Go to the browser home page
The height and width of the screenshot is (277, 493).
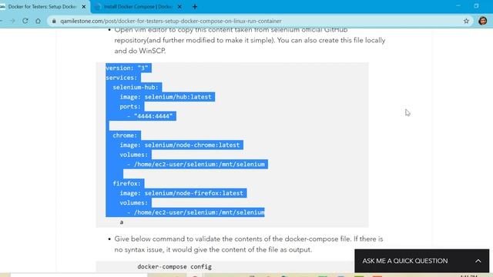(x=38, y=21)
